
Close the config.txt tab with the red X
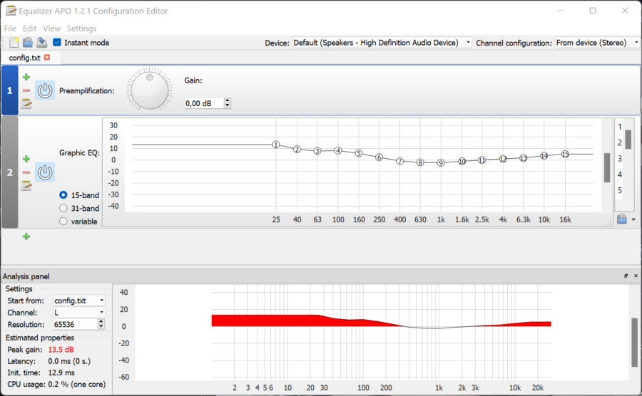coord(47,57)
